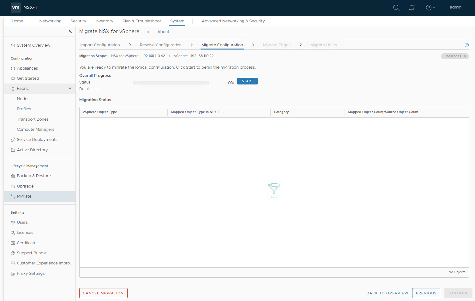
Task: Sort by vSphere Object Type column
Action: pos(100,112)
